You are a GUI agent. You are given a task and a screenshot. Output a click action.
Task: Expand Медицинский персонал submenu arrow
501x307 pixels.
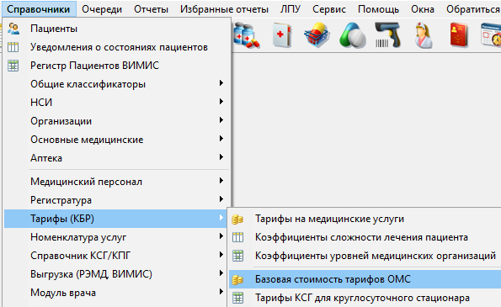pos(221,181)
